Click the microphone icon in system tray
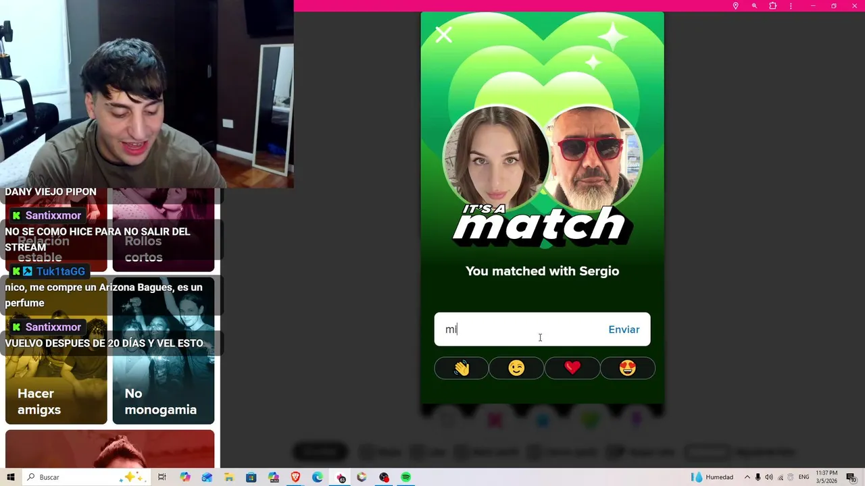The width and height of the screenshot is (865, 486). (x=758, y=477)
